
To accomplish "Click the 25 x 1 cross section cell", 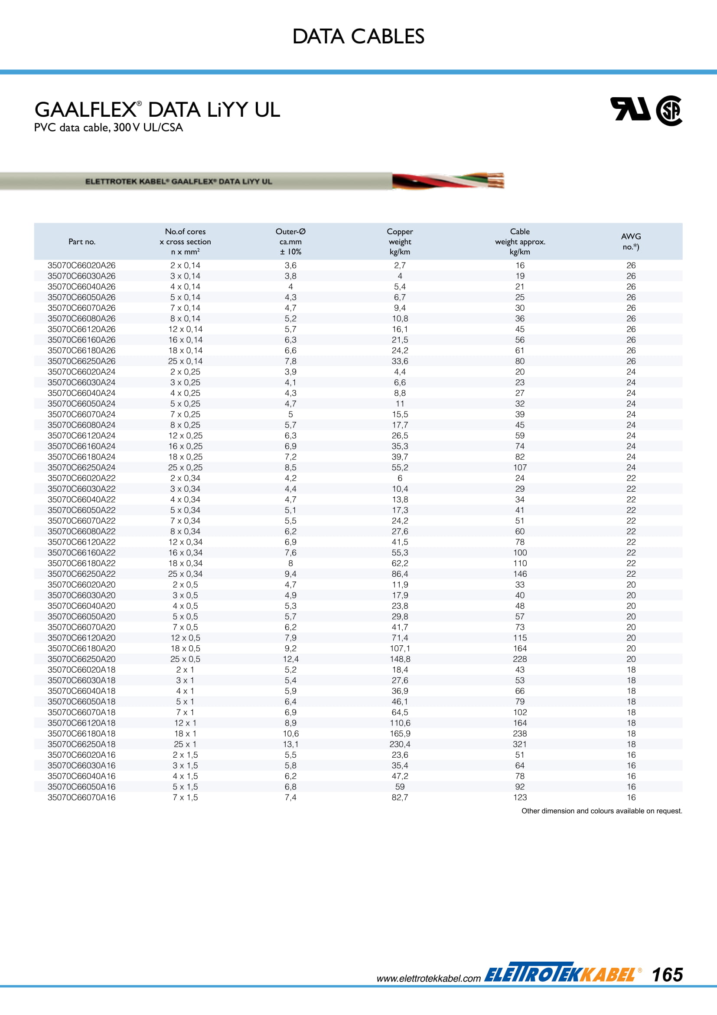I will point(186,745).
